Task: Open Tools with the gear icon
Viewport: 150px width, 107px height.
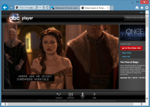Action: pyautogui.click(x=147, y=8)
